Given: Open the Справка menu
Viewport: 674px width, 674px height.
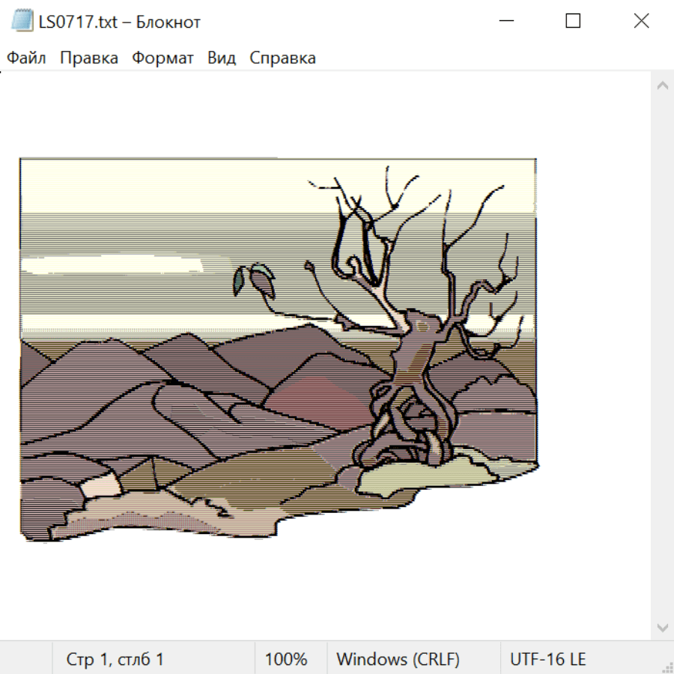Looking at the screenshot, I should click(282, 58).
